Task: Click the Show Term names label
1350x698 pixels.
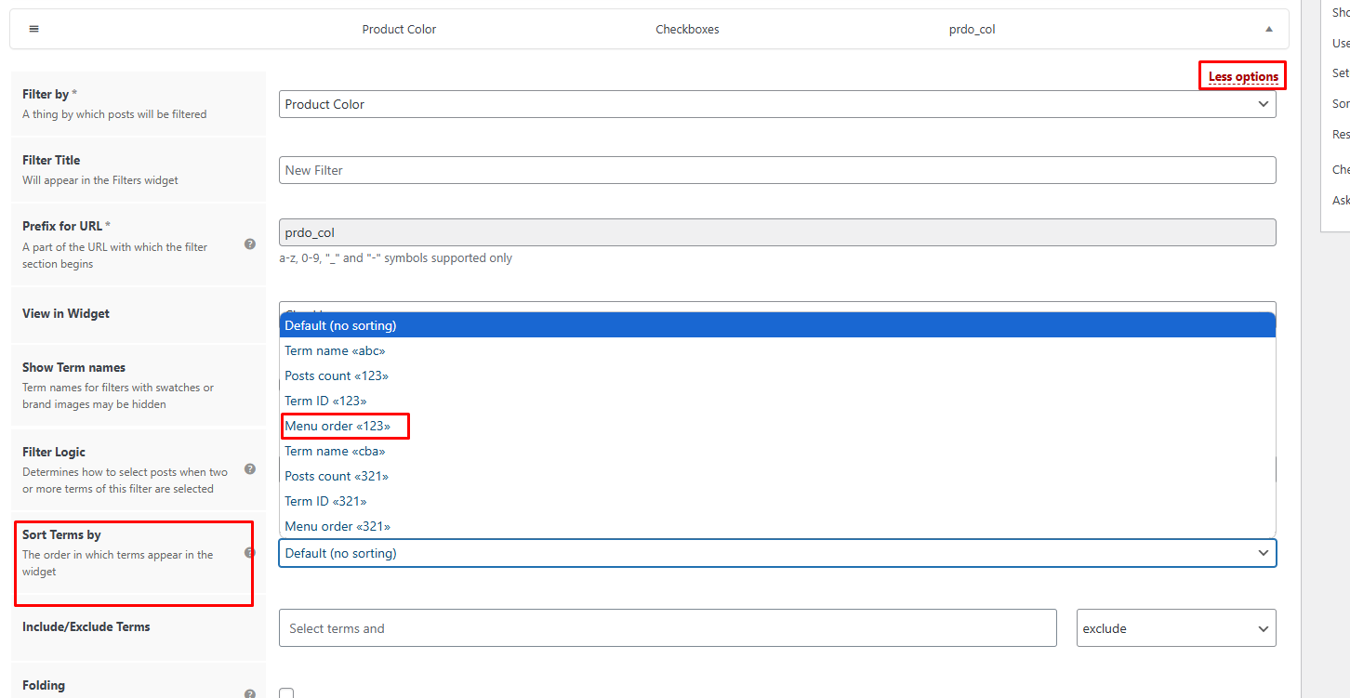Action: [x=73, y=367]
